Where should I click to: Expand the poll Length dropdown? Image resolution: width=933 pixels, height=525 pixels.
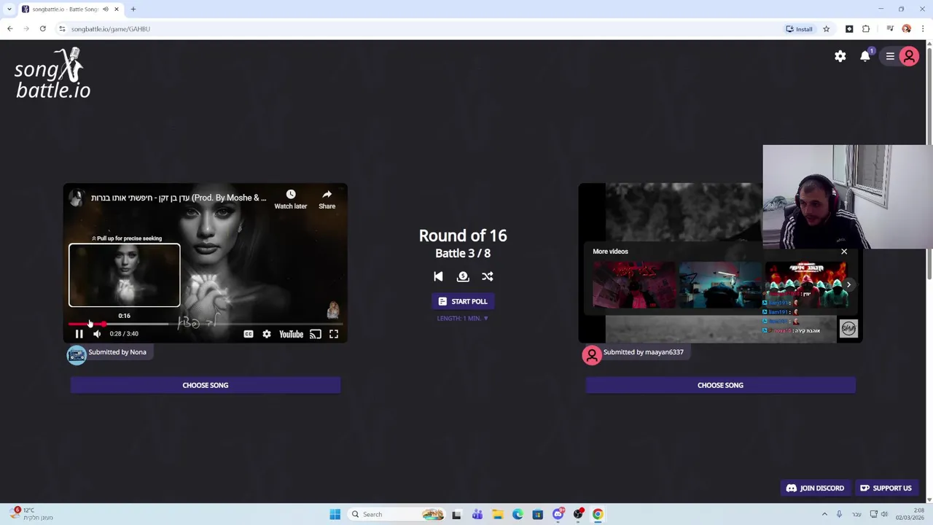pyautogui.click(x=463, y=318)
